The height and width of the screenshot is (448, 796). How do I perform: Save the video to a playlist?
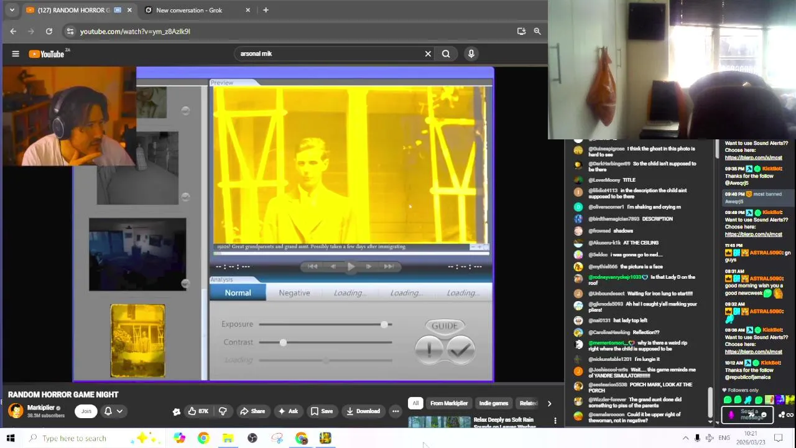322,411
